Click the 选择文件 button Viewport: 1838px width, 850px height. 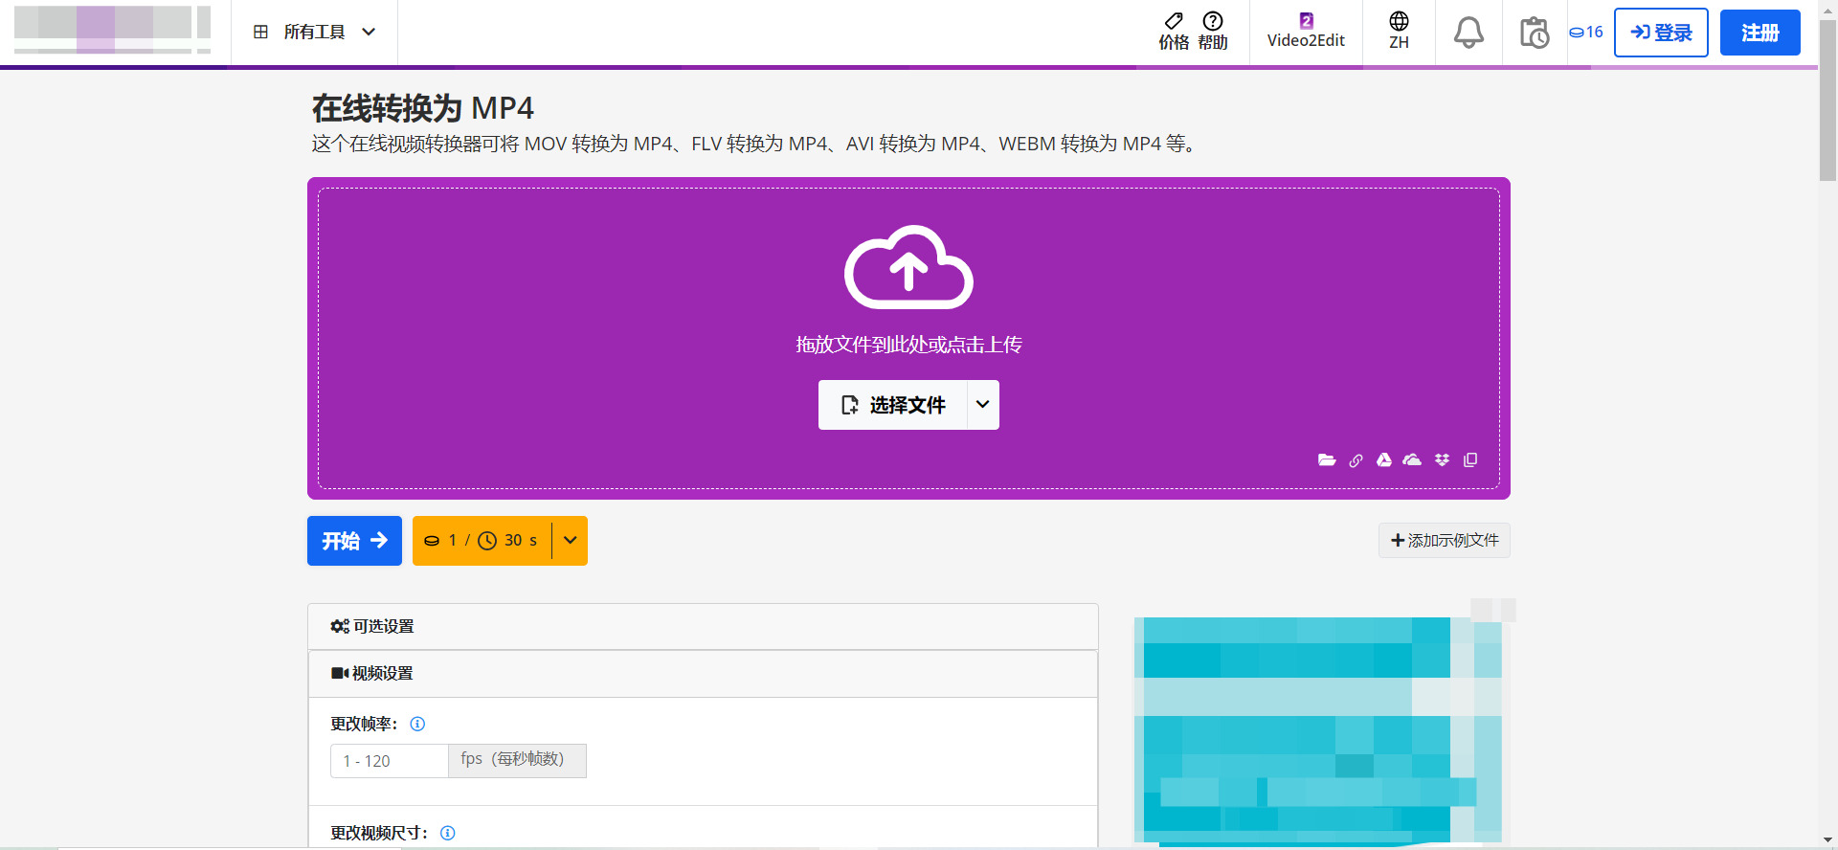coord(892,405)
